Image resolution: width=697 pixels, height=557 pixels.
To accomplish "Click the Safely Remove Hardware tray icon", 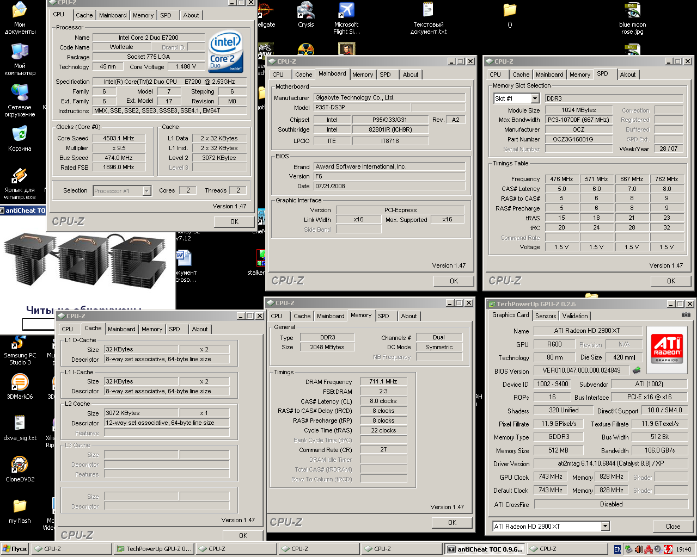I will point(629,549).
